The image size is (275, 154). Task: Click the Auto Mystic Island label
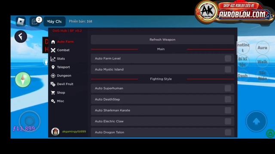coord(109,69)
